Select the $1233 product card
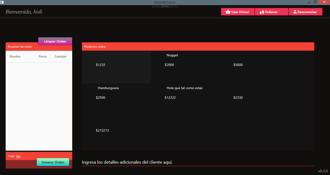This screenshot has width=330, height=175. pyautogui.click(x=116, y=67)
